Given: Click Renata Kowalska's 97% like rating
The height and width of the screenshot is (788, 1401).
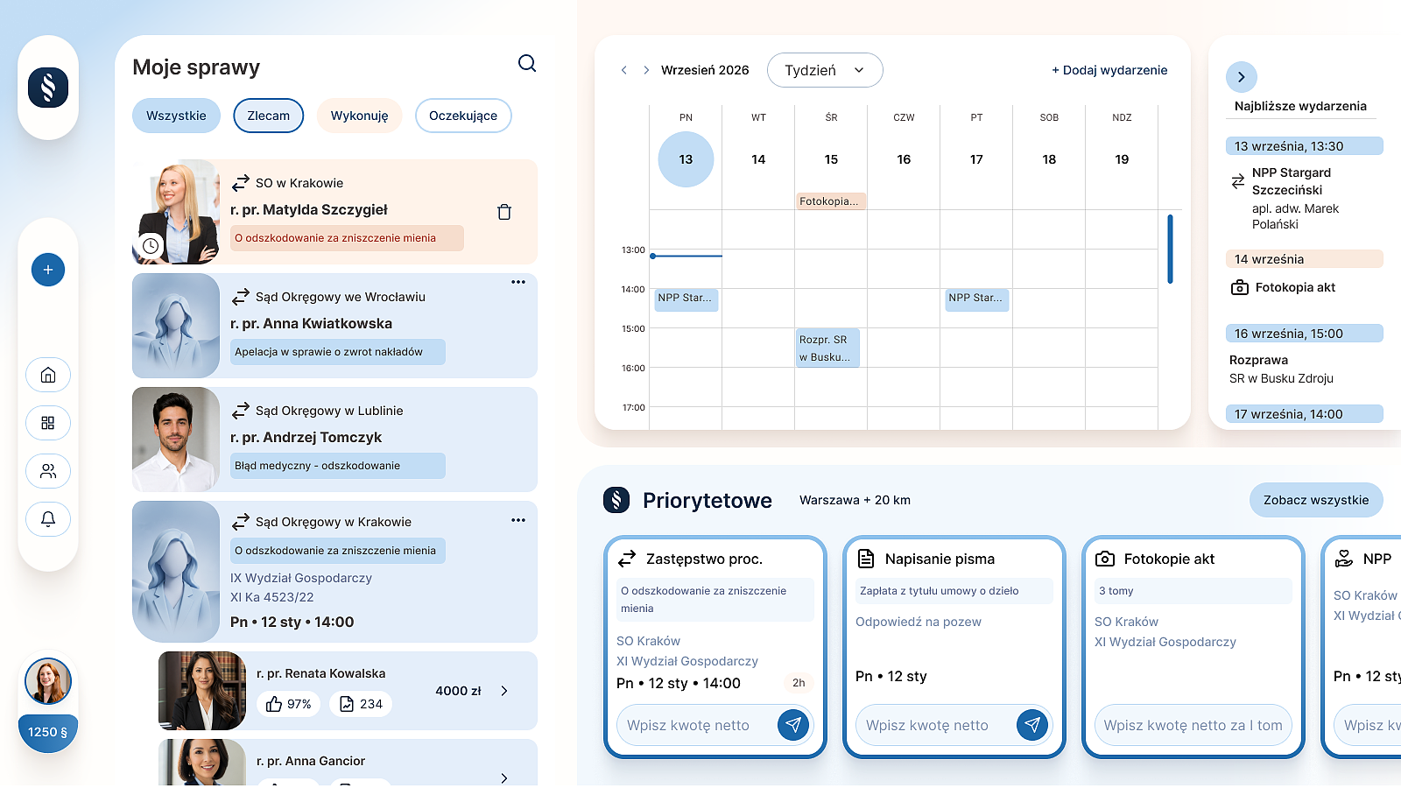Looking at the screenshot, I should pos(289,704).
